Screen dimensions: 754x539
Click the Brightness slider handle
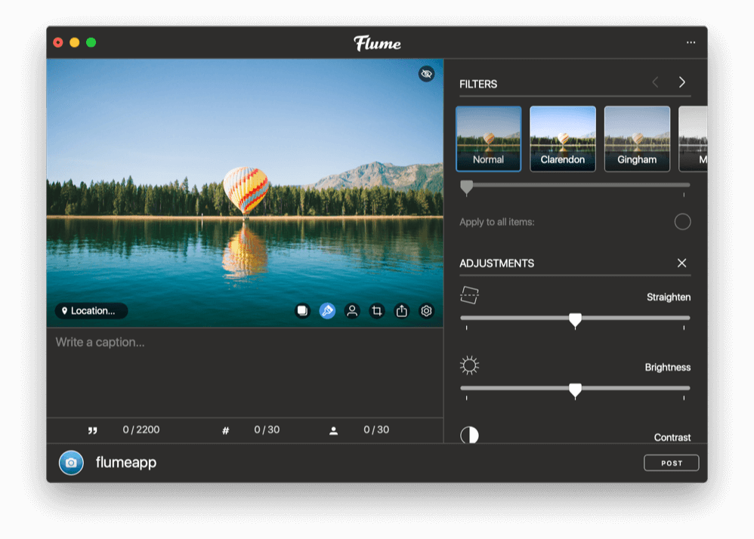[x=575, y=390]
